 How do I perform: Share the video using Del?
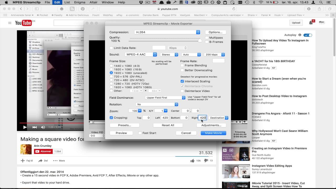[x=43, y=161]
